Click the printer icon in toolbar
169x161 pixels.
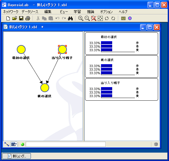[x=28, y=18]
